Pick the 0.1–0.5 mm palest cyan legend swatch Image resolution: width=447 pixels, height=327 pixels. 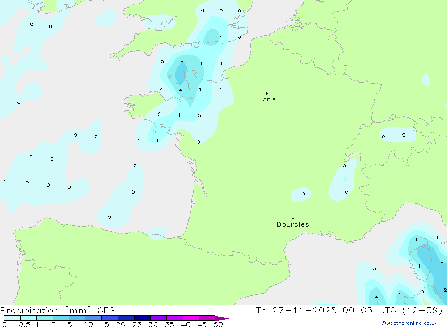[12, 318]
